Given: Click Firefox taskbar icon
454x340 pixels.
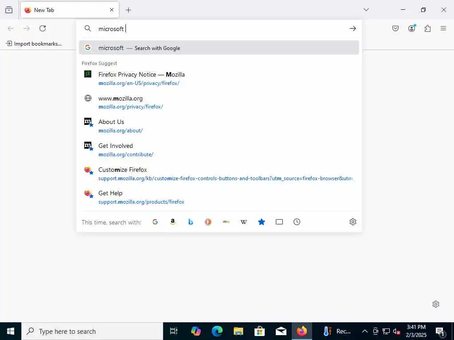Looking at the screenshot, I should (301, 331).
